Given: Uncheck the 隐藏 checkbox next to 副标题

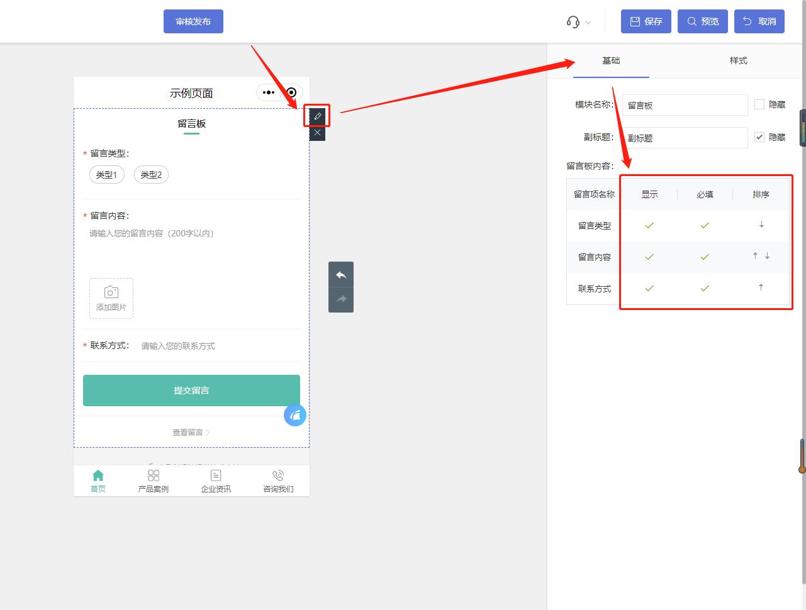Looking at the screenshot, I should (x=759, y=137).
